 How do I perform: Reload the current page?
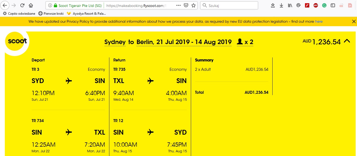tap(23, 5)
